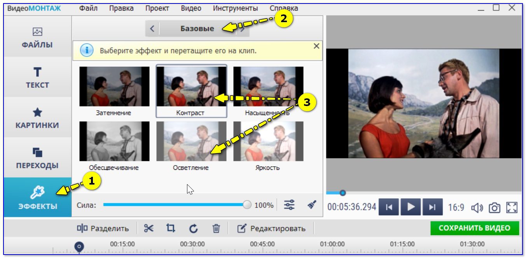Open the Инструменты menu
The image size is (526, 258).
235,8
